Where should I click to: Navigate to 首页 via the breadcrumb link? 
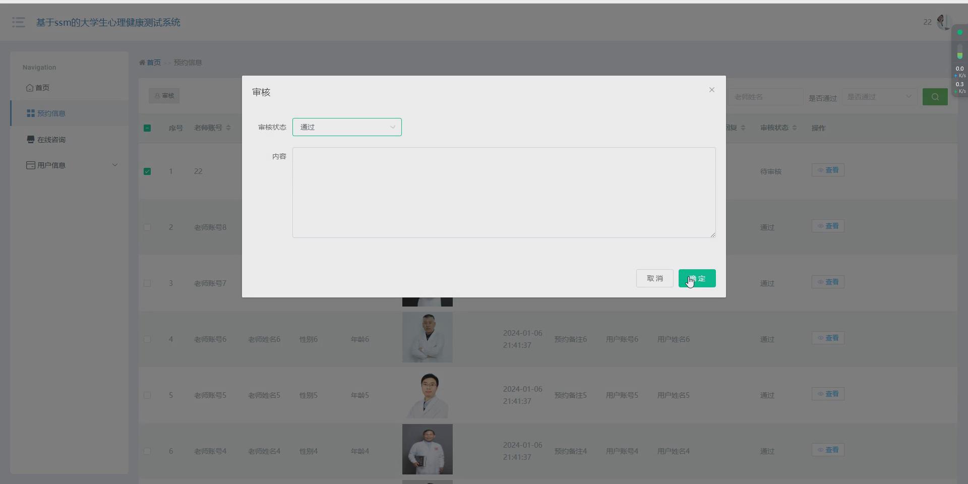[x=153, y=62]
